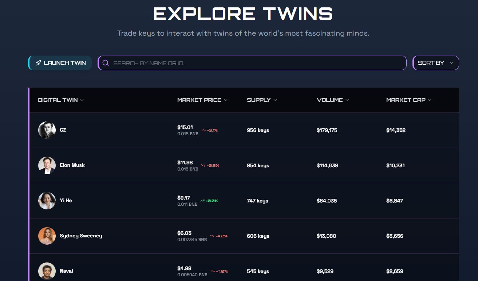Screen dimensions: 478x281
Task: Sort table by Digital Twin column
Action: click(x=61, y=100)
